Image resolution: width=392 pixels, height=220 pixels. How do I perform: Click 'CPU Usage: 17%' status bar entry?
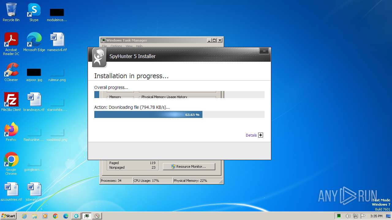[153, 181]
